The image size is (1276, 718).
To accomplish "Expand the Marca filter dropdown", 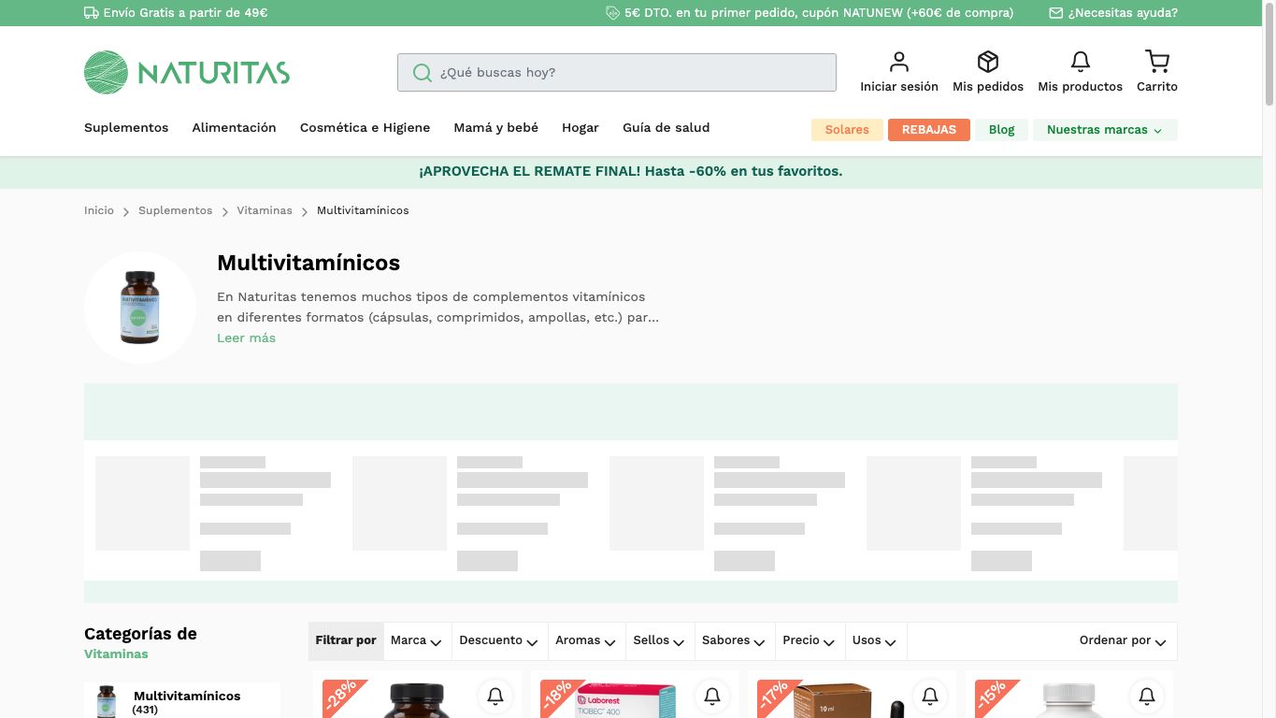I will pos(416,640).
